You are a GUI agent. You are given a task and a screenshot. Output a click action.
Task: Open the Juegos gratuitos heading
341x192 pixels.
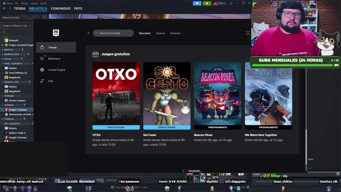pyautogui.click(x=115, y=54)
